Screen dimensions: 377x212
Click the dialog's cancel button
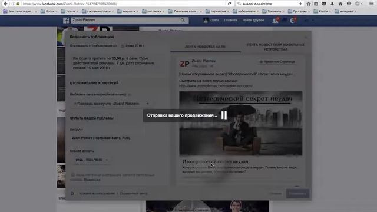coord(276,194)
